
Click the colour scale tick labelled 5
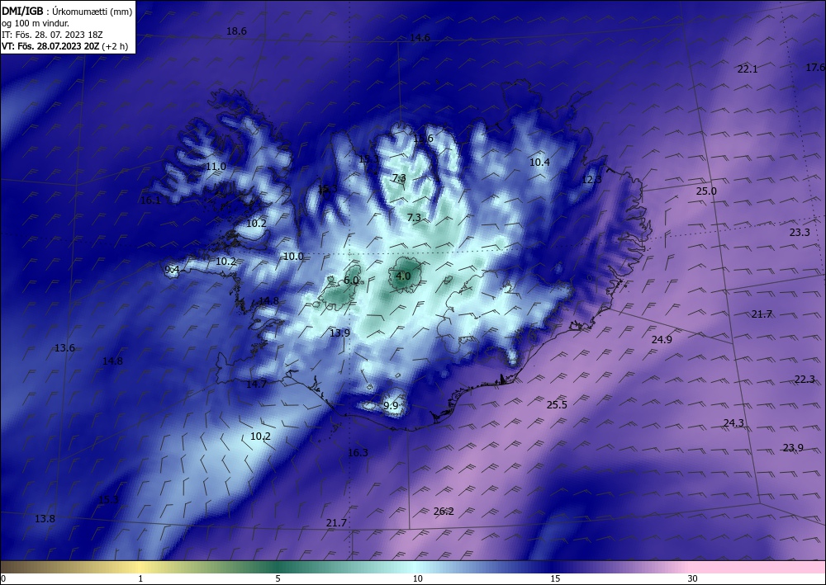point(278,578)
